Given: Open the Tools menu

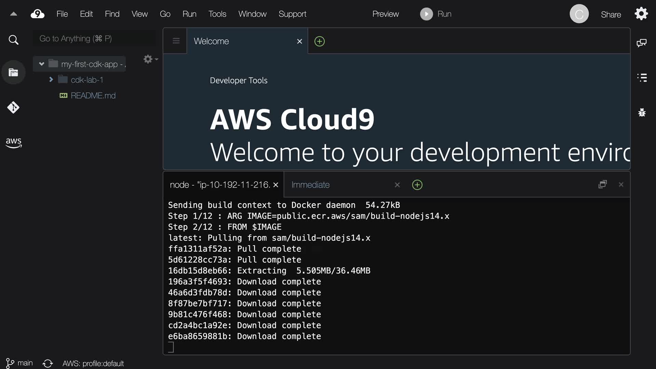Looking at the screenshot, I should (x=217, y=14).
